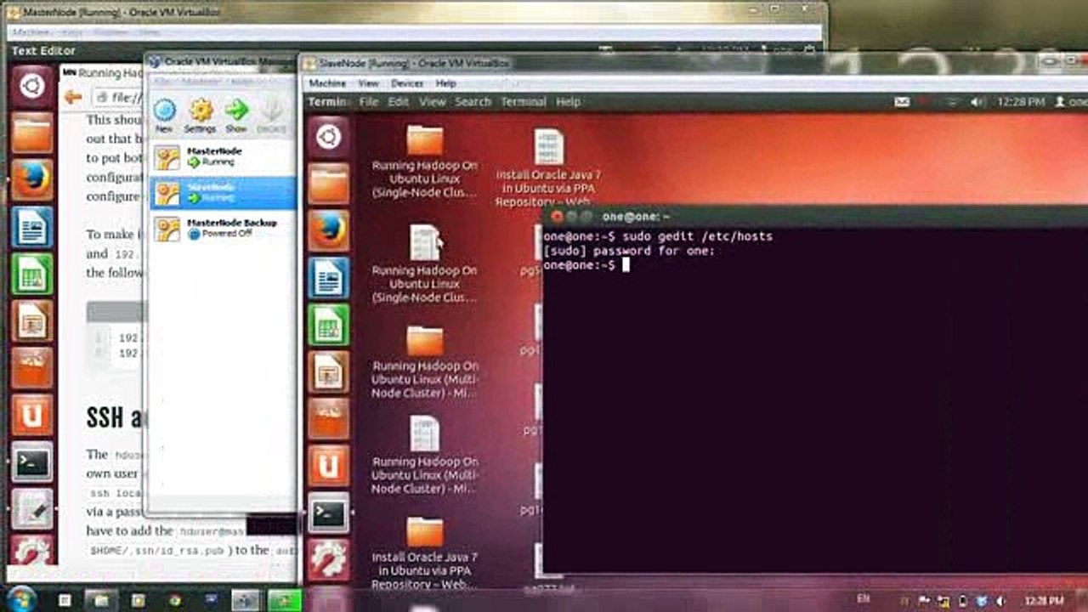
Task: Select SlaveNode in the VM list
Action: tap(223, 192)
